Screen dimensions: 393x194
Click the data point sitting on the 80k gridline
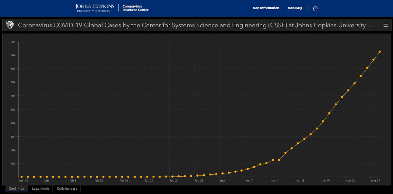(367, 68)
